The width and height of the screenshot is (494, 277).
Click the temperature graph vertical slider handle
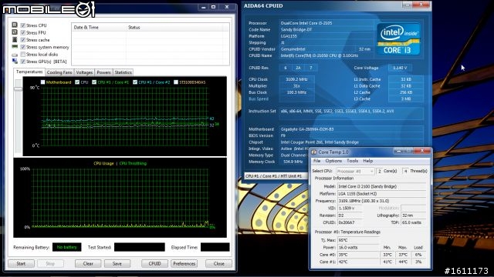19,89
